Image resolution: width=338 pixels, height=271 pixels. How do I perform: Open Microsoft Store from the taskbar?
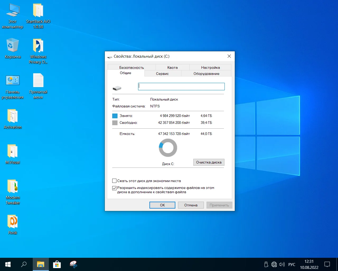coord(57,264)
